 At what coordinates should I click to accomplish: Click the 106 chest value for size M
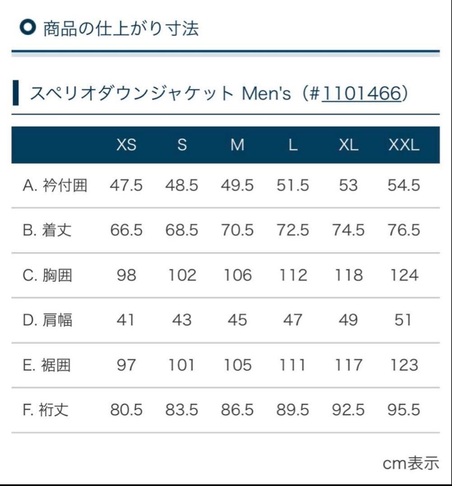[x=237, y=275]
